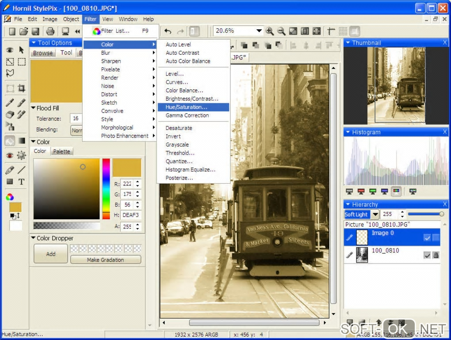This screenshot has height=340, width=451.
Task: Toggle the dotted grid display icon
Action: (x=343, y=31)
